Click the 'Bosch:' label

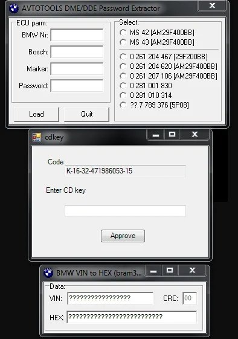click(x=38, y=52)
